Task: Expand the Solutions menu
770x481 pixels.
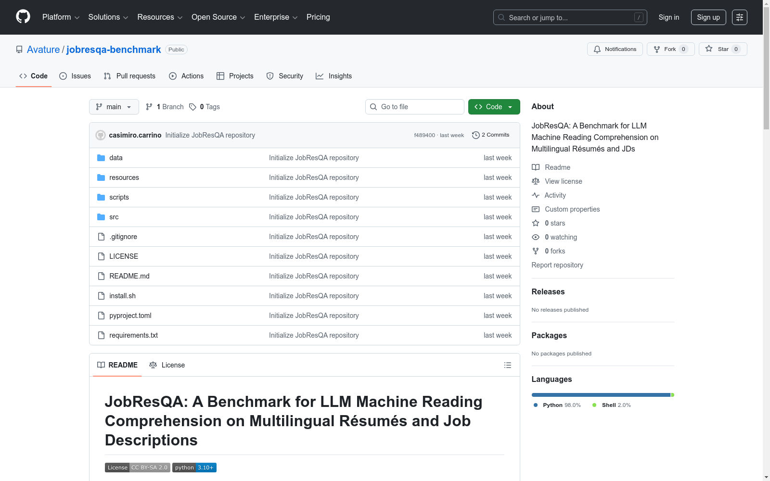Action: tap(108, 17)
